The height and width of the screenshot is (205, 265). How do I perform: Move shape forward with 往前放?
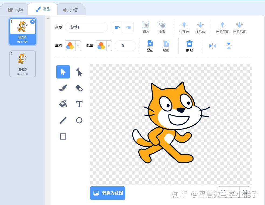[x=184, y=28]
